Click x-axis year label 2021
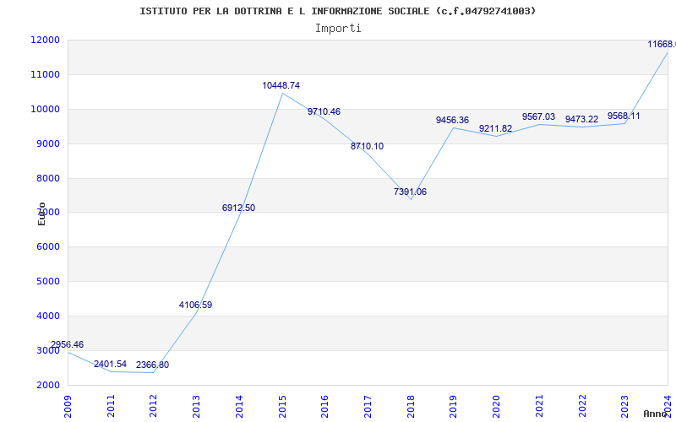The width and height of the screenshot is (676, 422). pos(539,406)
